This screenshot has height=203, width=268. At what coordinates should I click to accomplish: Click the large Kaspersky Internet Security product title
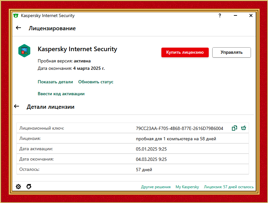pos(77,49)
